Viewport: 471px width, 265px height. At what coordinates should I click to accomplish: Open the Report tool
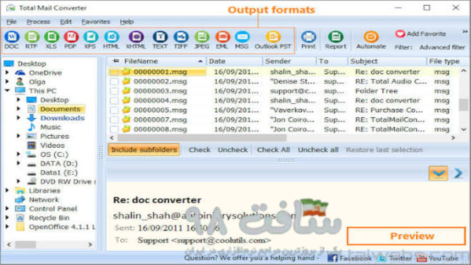point(335,40)
